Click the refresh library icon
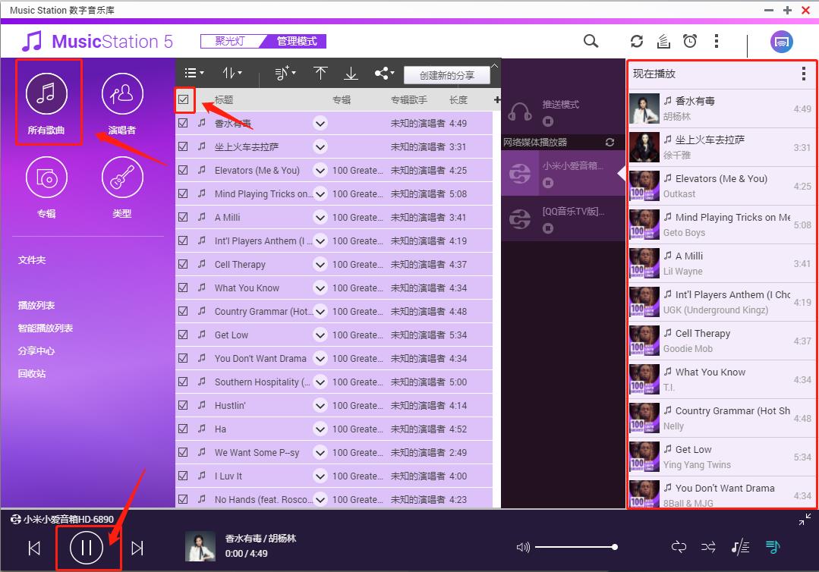819x572 pixels. [637, 41]
